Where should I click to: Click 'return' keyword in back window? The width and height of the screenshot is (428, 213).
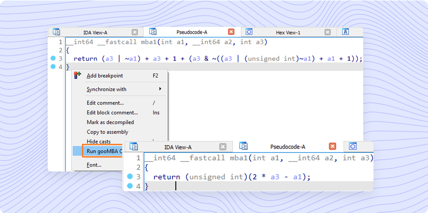tap(85, 58)
